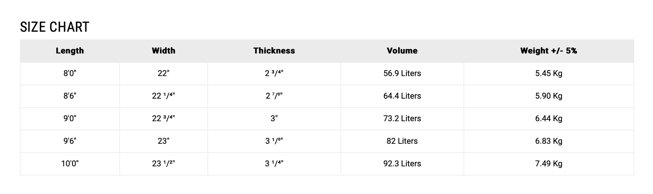Click the 10'0" length cell
Viewport: 653px width, 194px height.
[70, 164]
